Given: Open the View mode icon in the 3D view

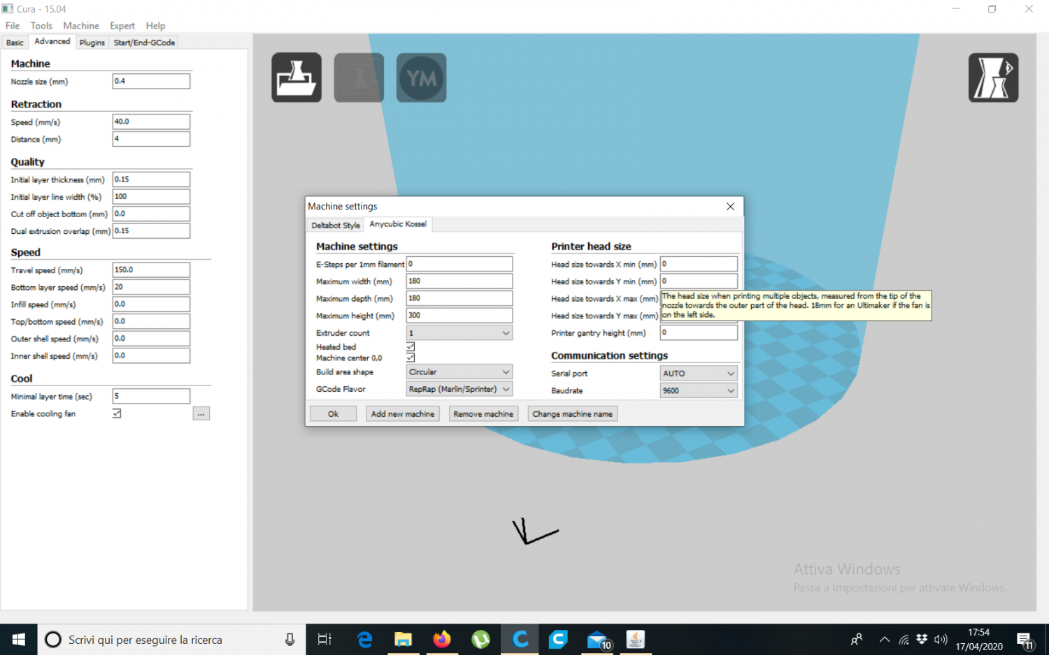Looking at the screenshot, I should [993, 78].
